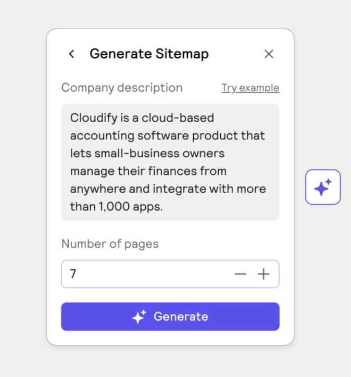Click the Try example link

250,88
